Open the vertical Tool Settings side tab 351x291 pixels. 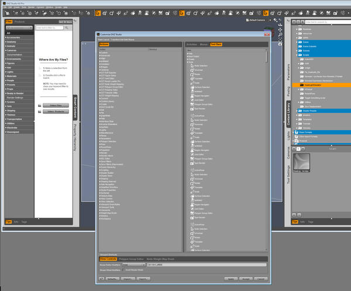(x=288, y=175)
